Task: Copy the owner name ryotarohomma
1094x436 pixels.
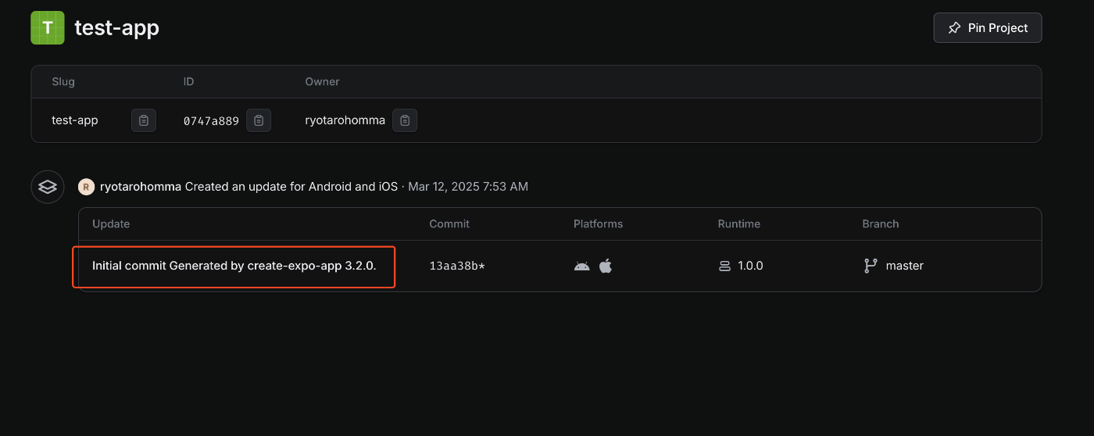Action: click(x=405, y=120)
